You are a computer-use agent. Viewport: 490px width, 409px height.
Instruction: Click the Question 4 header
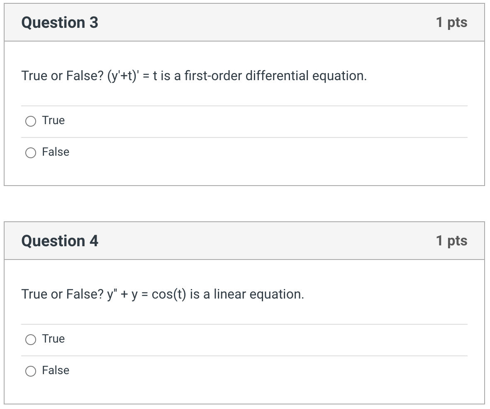(x=59, y=241)
